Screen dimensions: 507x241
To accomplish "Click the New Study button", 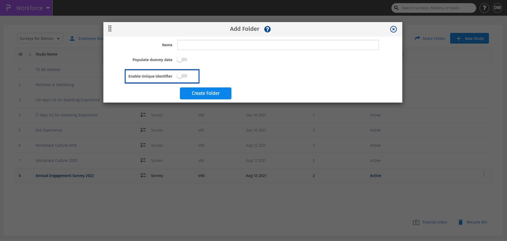I will pos(469,39).
